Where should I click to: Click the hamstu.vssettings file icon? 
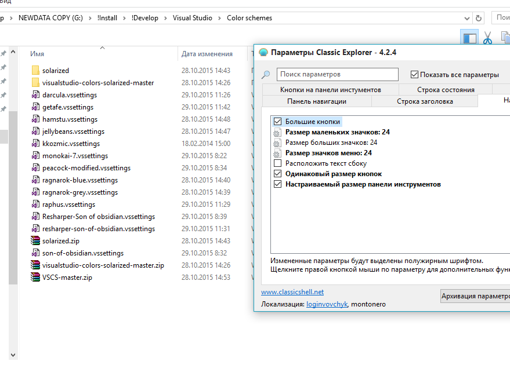35,119
